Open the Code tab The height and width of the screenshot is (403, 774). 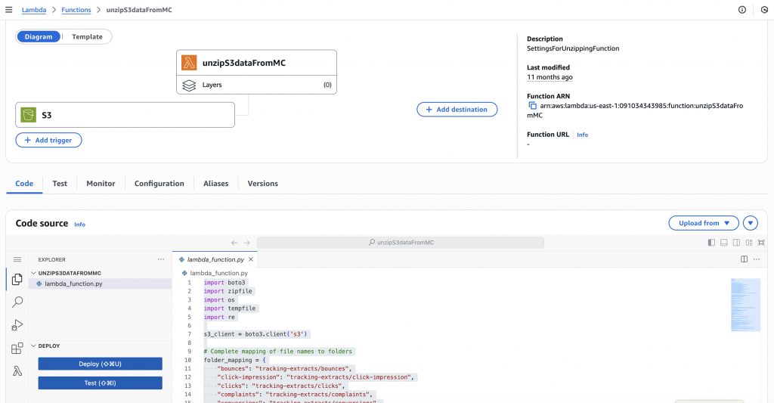24,183
